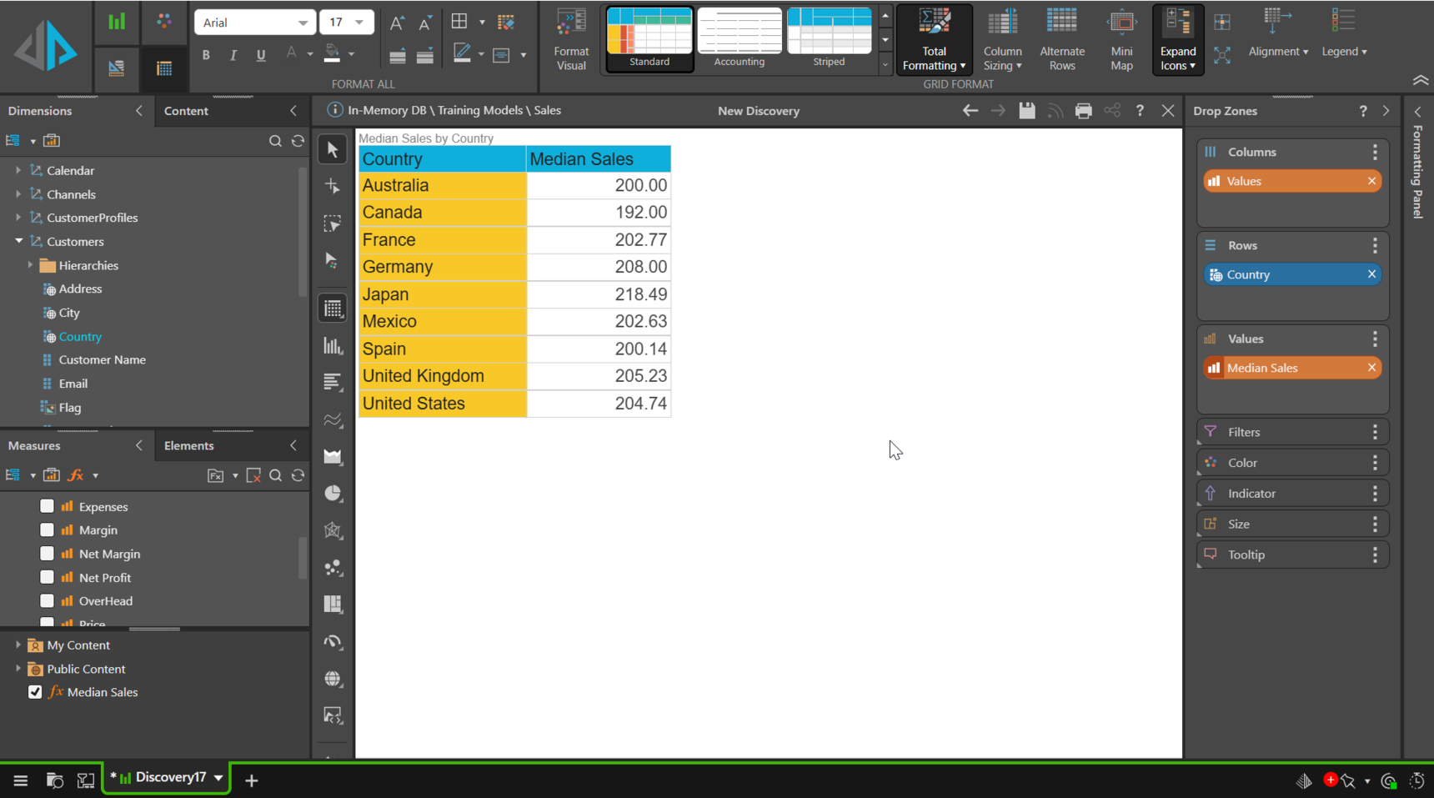Select the grid visualization icon

point(333,309)
